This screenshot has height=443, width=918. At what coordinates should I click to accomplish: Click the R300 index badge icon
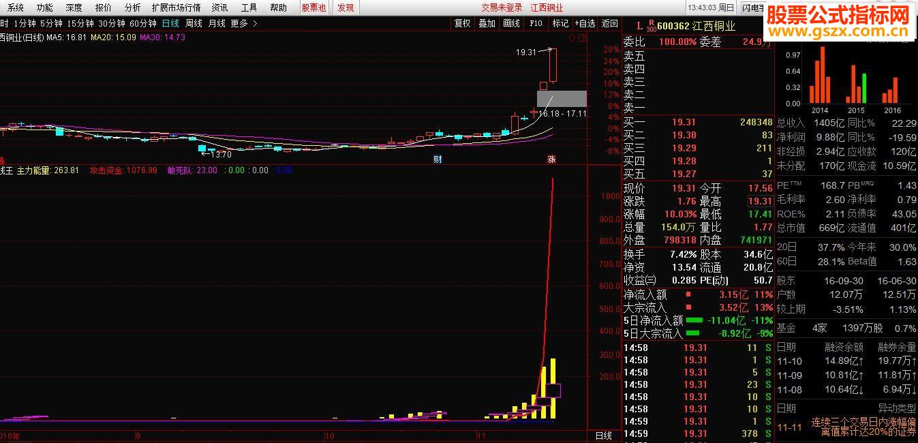coord(651,27)
